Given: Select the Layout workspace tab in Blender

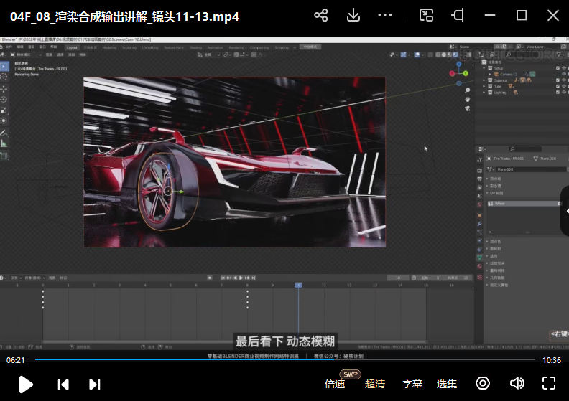Looking at the screenshot, I should pyautogui.click(x=72, y=48).
